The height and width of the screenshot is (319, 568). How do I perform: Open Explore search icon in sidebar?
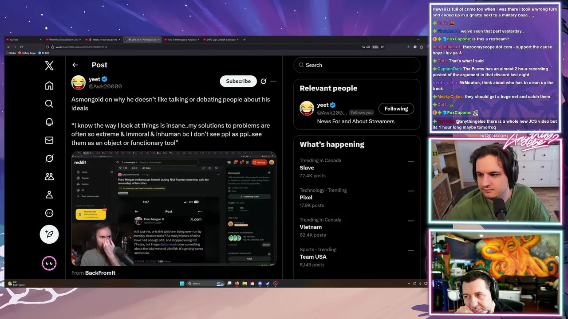(49, 104)
